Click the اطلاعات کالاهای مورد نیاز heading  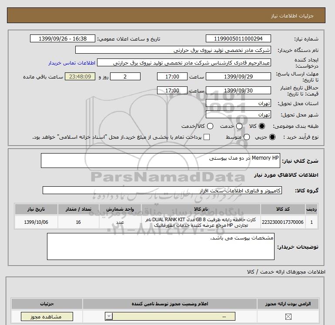[286, 175]
